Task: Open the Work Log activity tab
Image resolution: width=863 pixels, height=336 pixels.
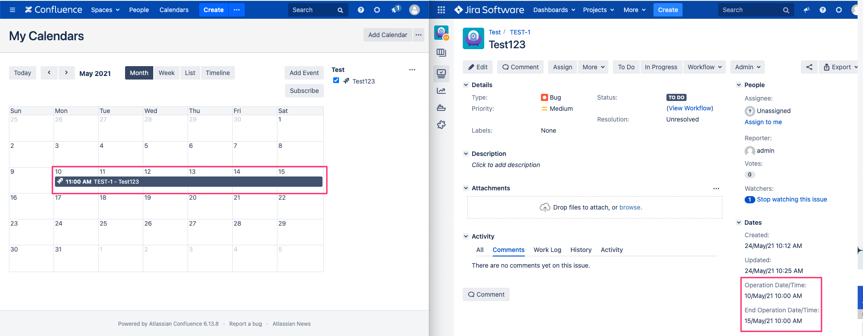Action: click(x=547, y=250)
